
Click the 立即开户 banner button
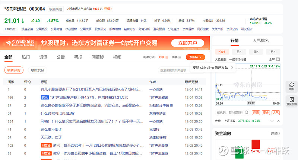[x=187, y=43]
